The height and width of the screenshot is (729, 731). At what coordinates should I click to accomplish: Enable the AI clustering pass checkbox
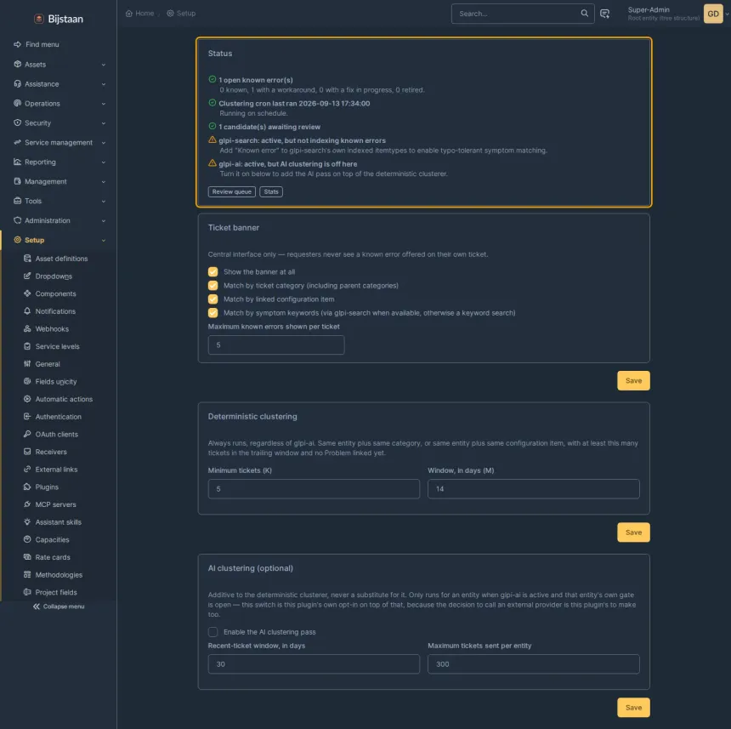click(213, 632)
